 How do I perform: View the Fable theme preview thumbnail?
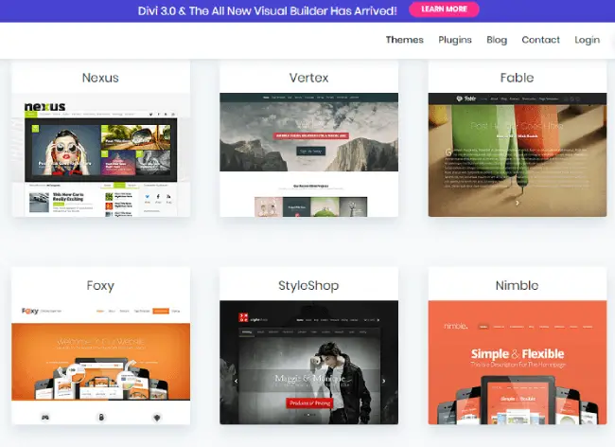pyautogui.click(x=518, y=154)
